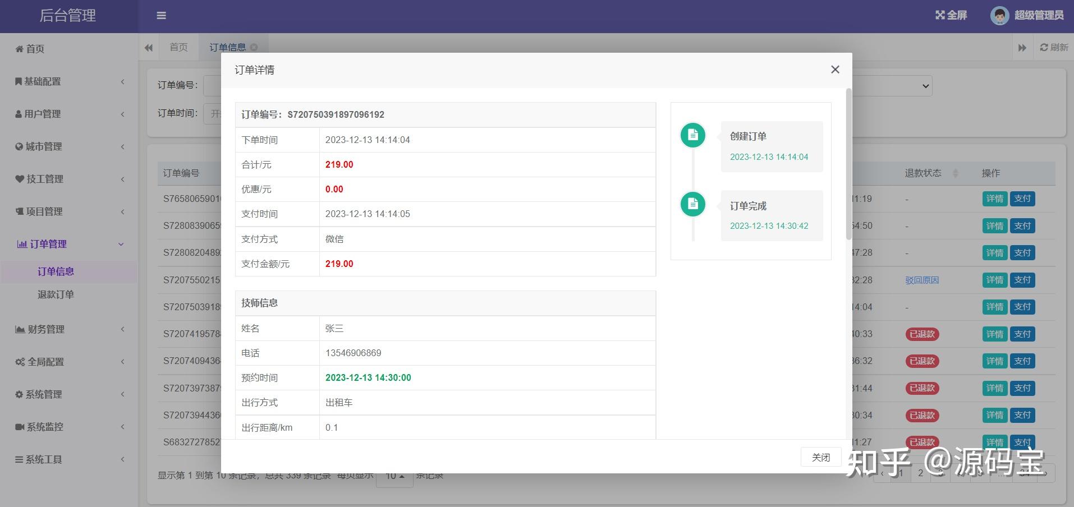Open the page size dropdown showing 10
The image size is (1074, 507).
pos(394,475)
